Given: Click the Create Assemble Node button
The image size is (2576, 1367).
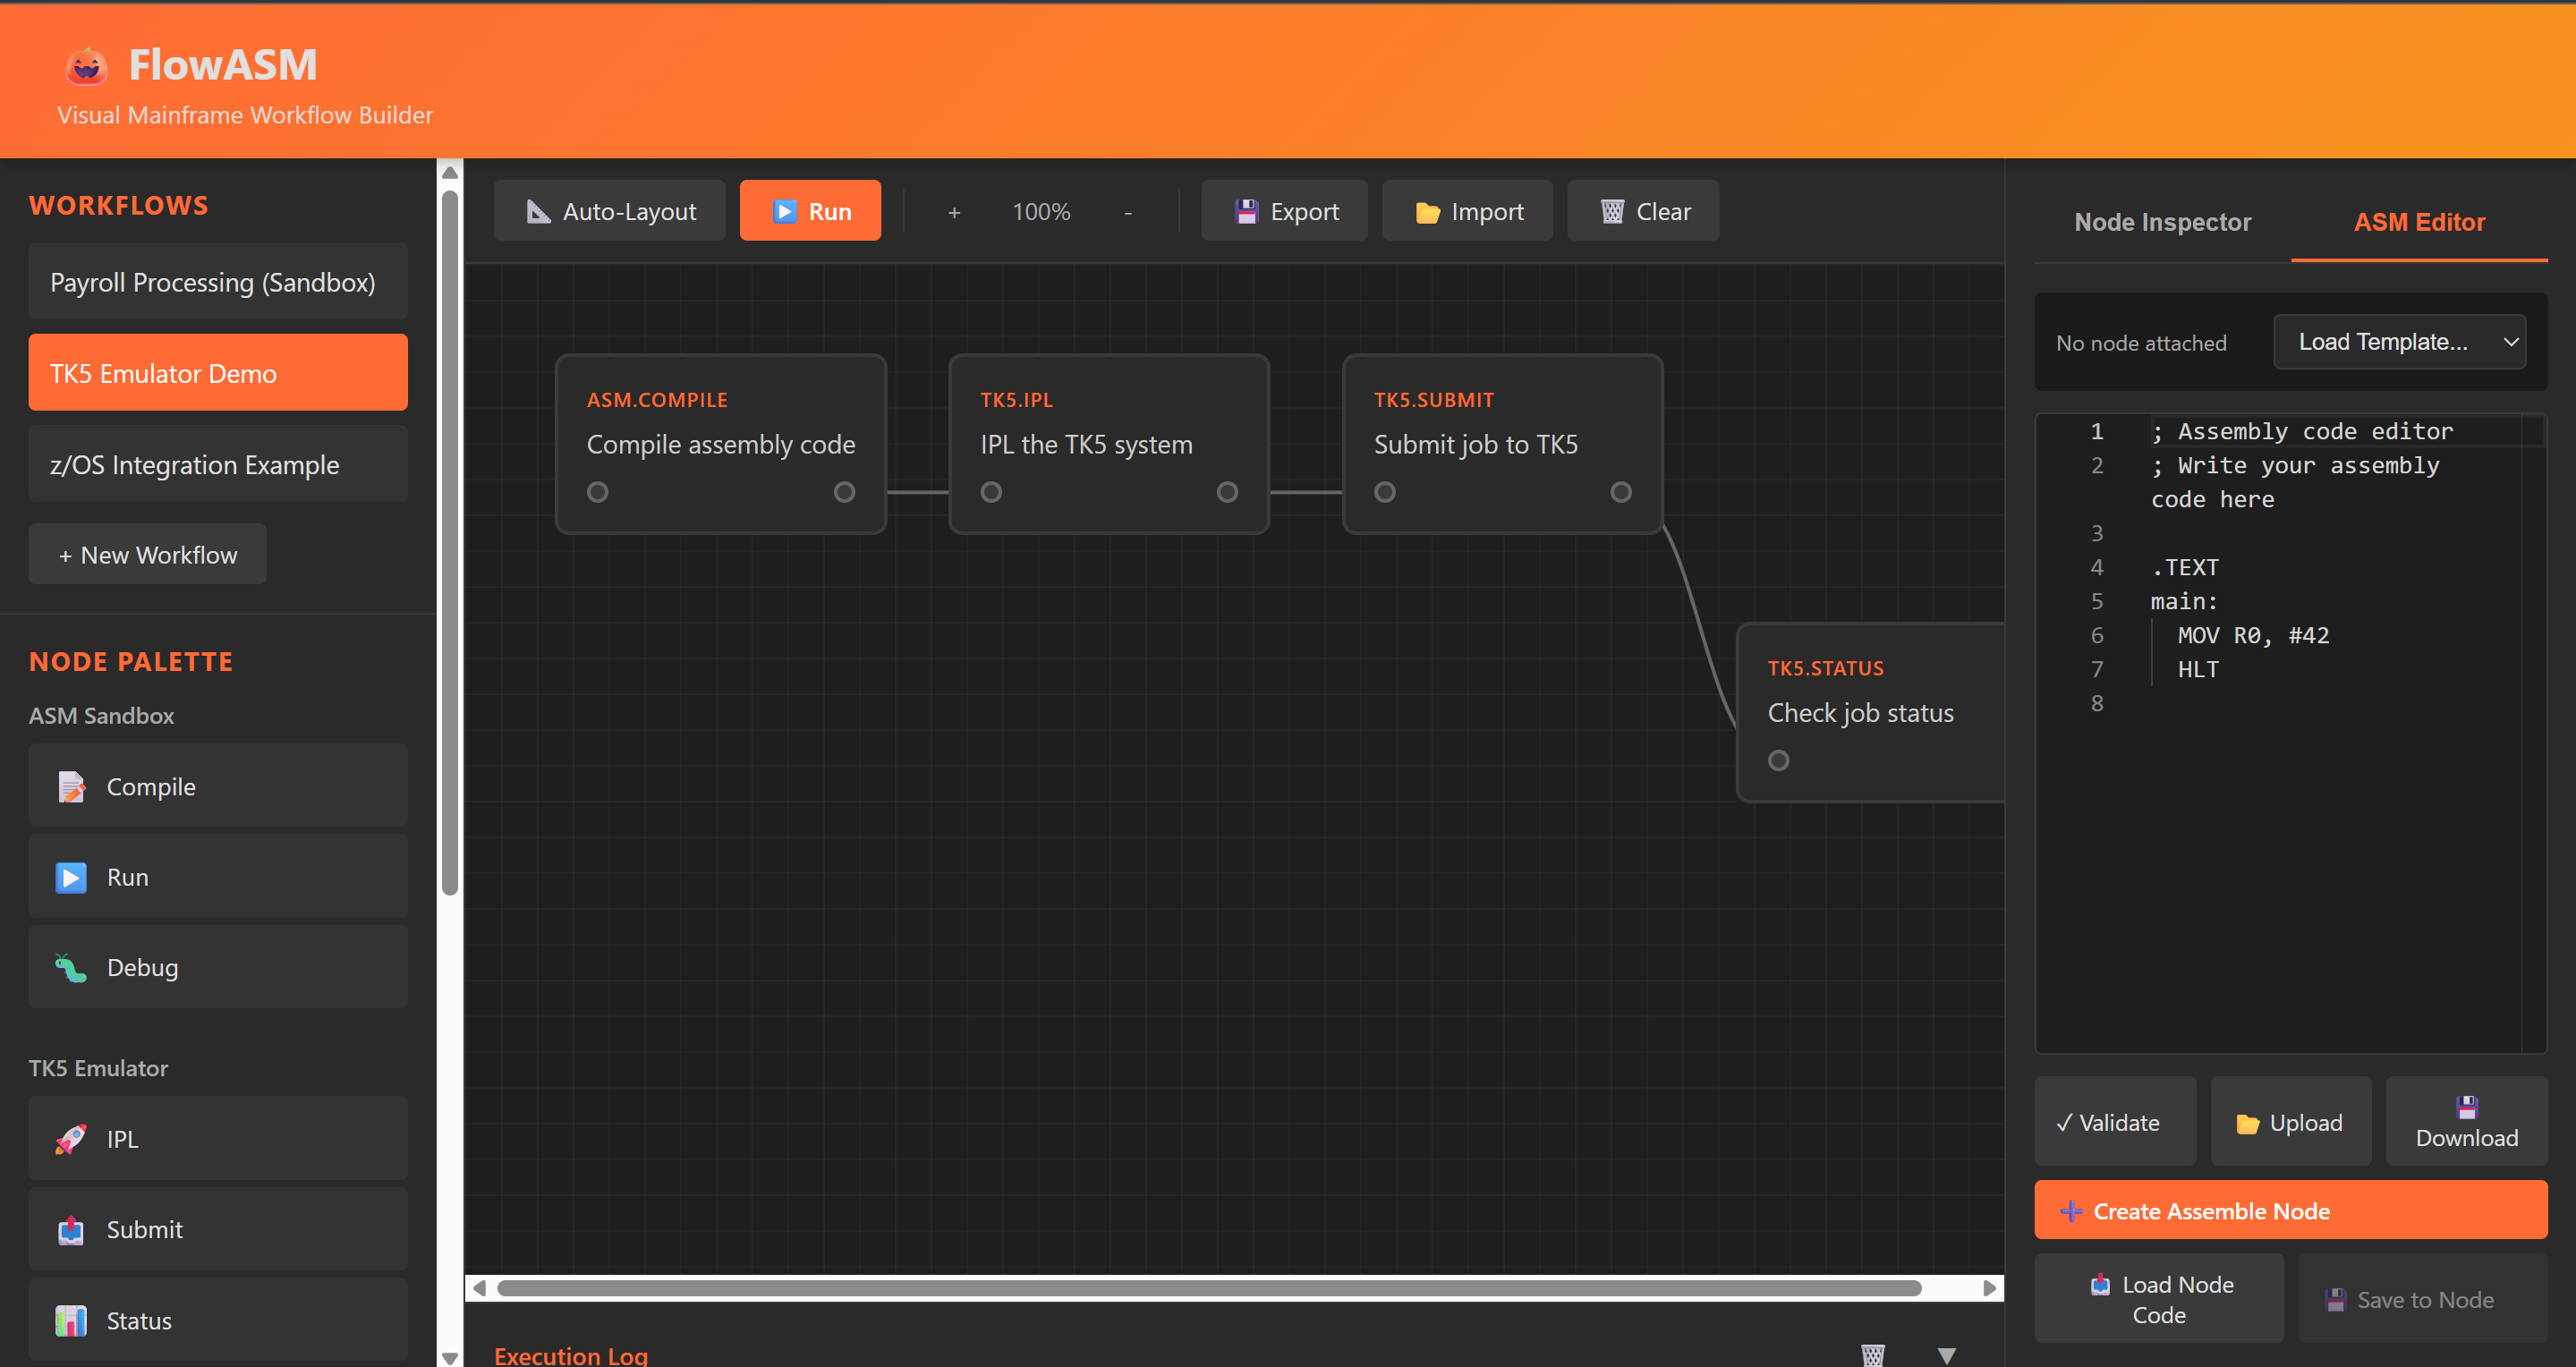Looking at the screenshot, I should [2290, 1210].
